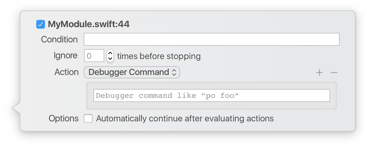The image size is (367, 146).
Task: Click the MyModule.swift:44 breakpoint title
Action: point(89,24)
